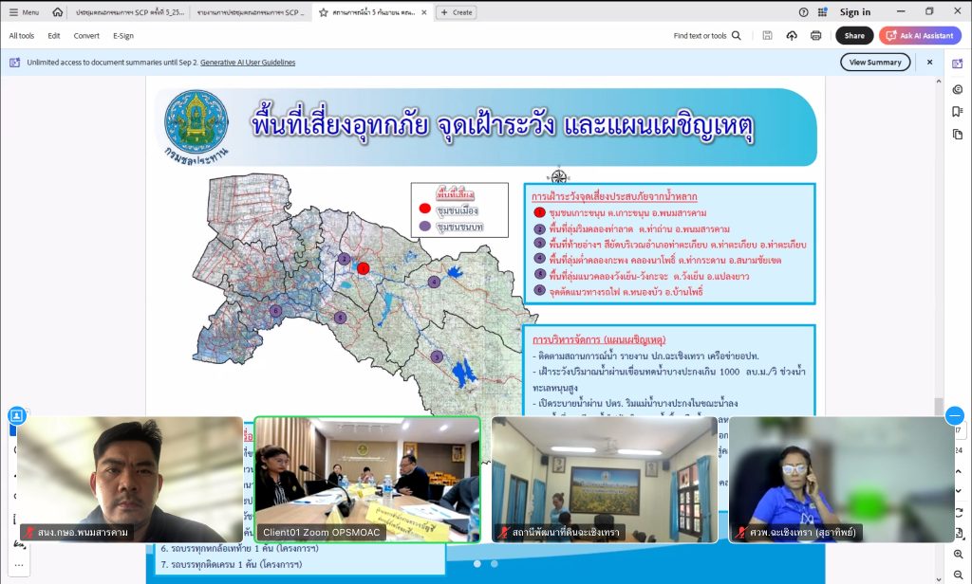This screenshot has width=972, height=584.
Task: Open the three-dots more tools button
Action: pos(19,565)
